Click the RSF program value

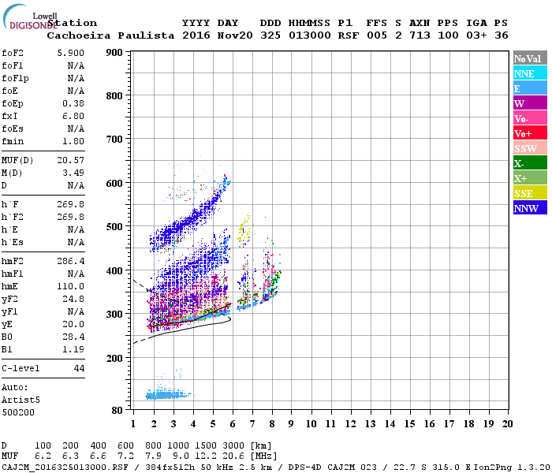pyautogui.click(x=349, y=35)
